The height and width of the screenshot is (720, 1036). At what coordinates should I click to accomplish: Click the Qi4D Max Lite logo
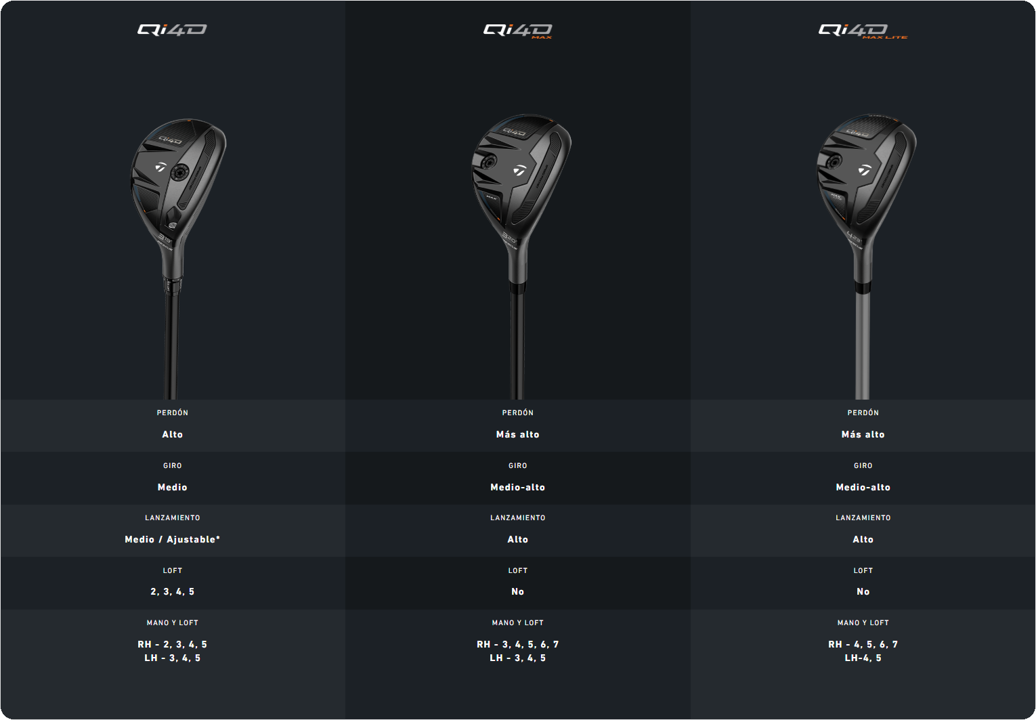pyautogui.click(x=862, y=31)
